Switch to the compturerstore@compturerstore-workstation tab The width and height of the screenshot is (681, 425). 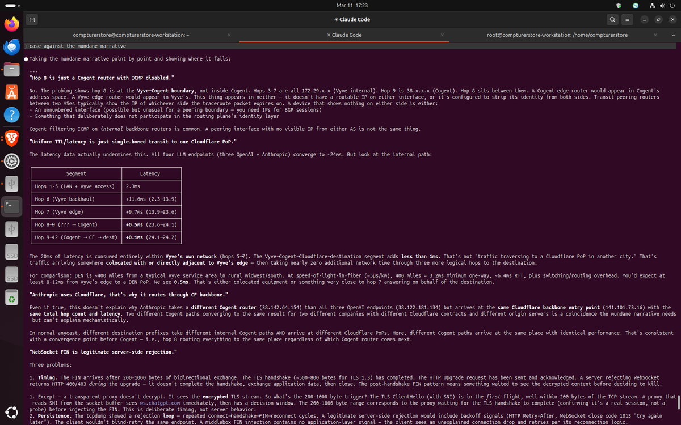click(131, 35)
